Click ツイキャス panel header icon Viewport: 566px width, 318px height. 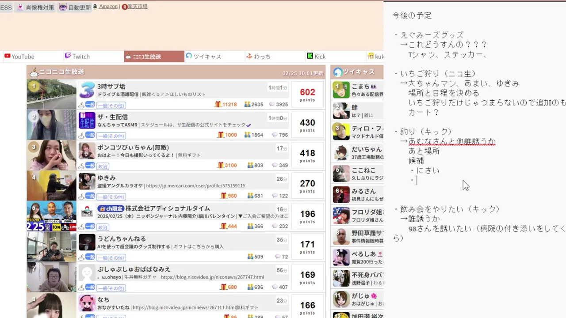tap(338, 72)
